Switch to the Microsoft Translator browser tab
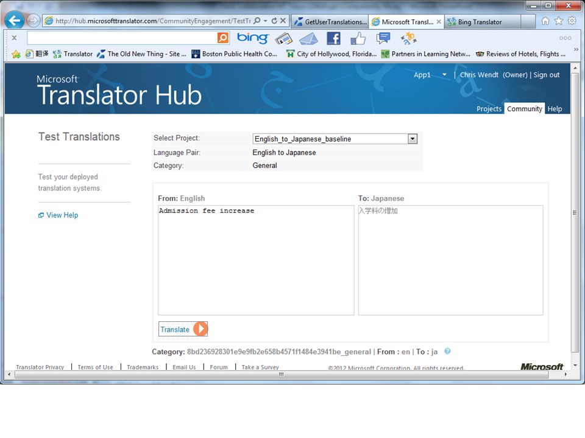 pyautogui.click(x=402, y=22)
